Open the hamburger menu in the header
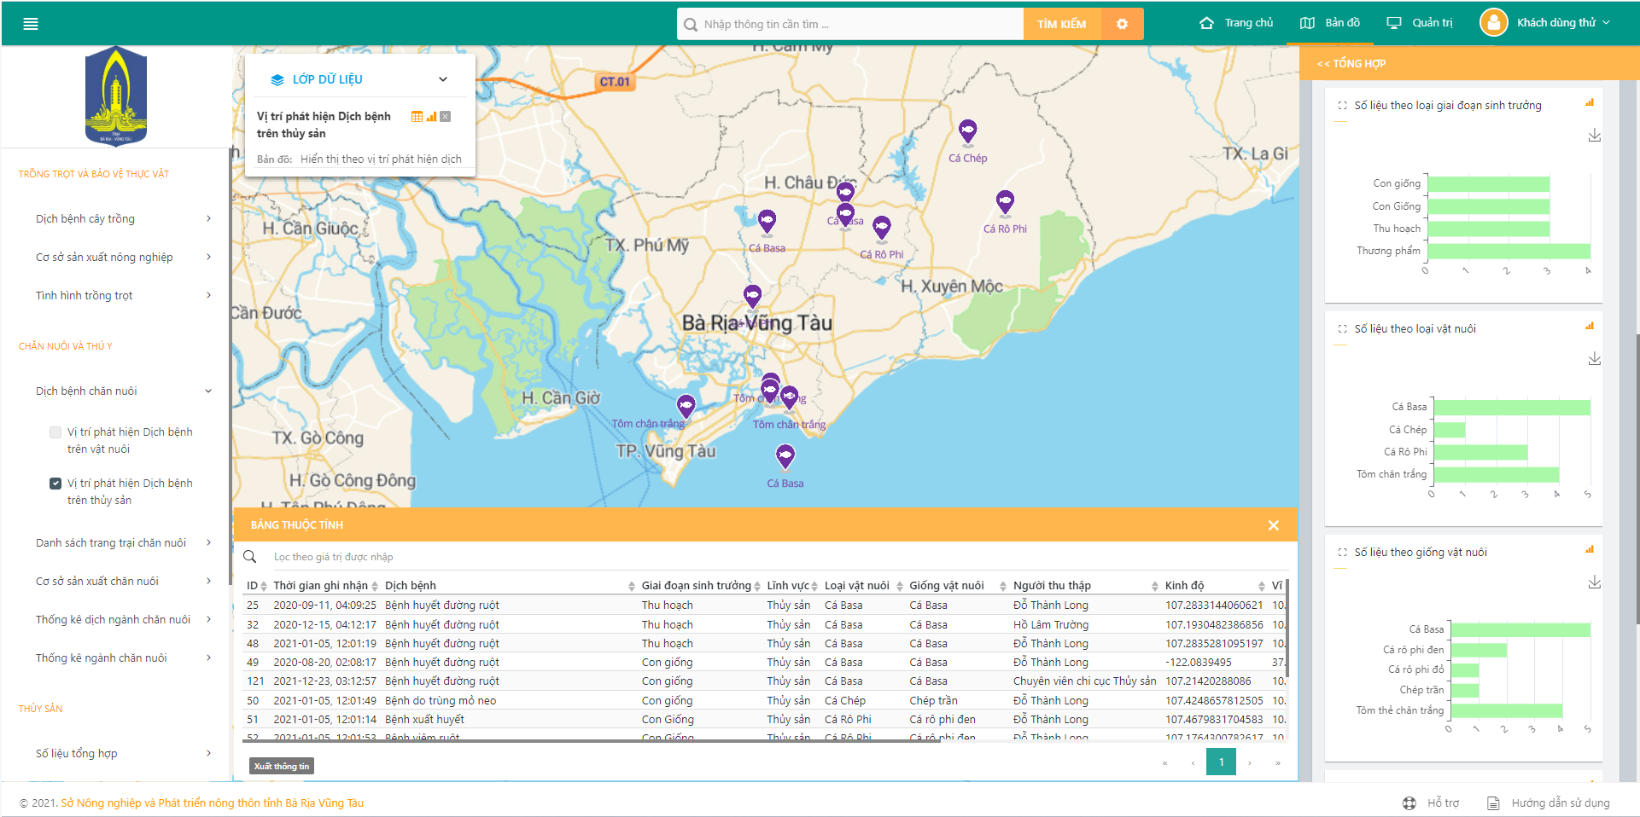Image resolution: width=1640 pixels, height=817 pixels. pos(31,24)
